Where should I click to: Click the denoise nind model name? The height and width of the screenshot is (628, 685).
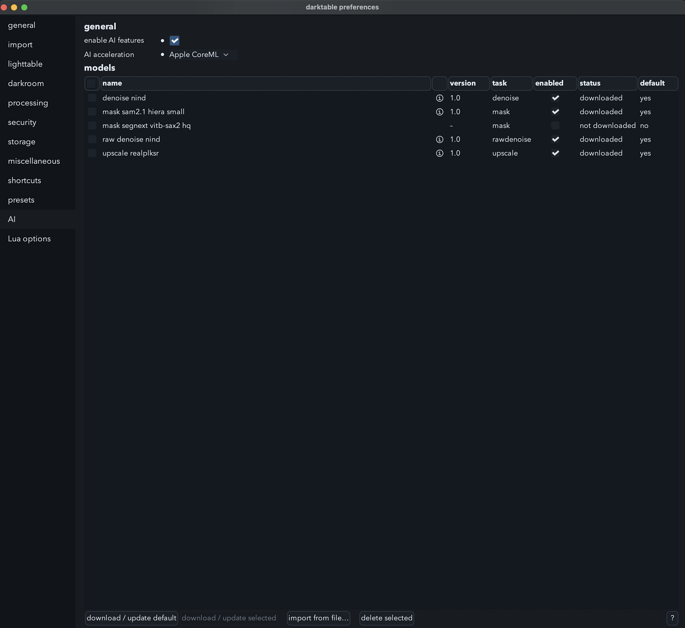point(124,98)
